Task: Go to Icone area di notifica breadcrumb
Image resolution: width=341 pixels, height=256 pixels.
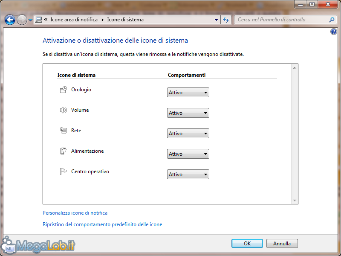Action: point(74,20)
